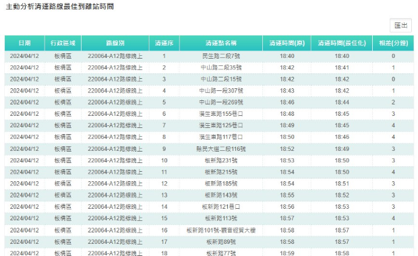Click the 清運序 column header

pyautogui.click(x=165, y=43)
